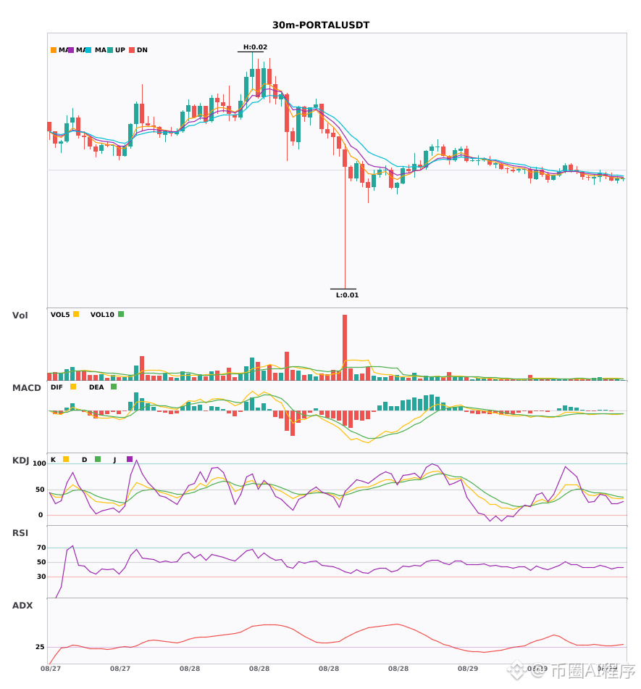Click the tallest red volume bar
Viewport: 641px width, 689px height.
coord(345,347)
